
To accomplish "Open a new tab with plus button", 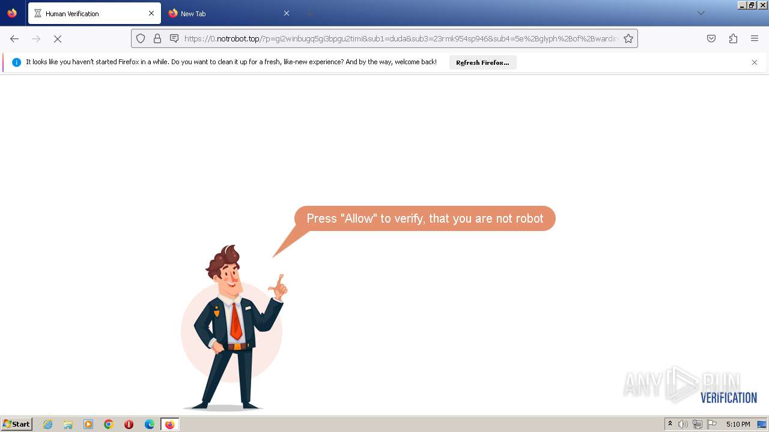I will pyautogui.click(x=309, y=13).
